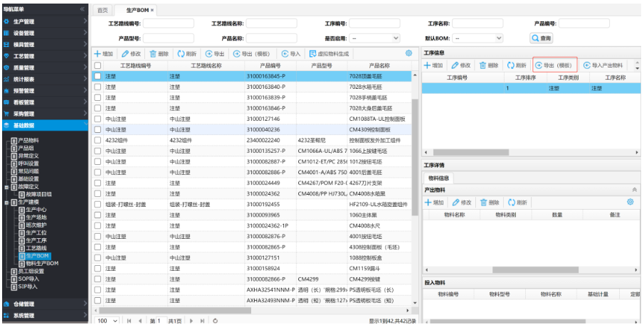Open the 是否启用 dropdown
The width and height of the screenshot is (644, 327).
point(374,38)
